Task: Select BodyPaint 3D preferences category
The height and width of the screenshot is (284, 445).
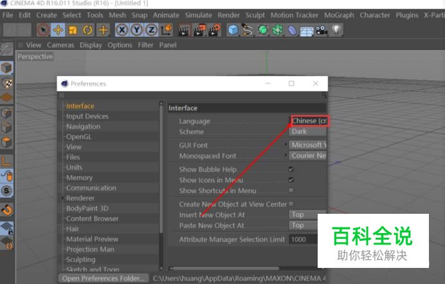Action: click(x=87, y=209)
